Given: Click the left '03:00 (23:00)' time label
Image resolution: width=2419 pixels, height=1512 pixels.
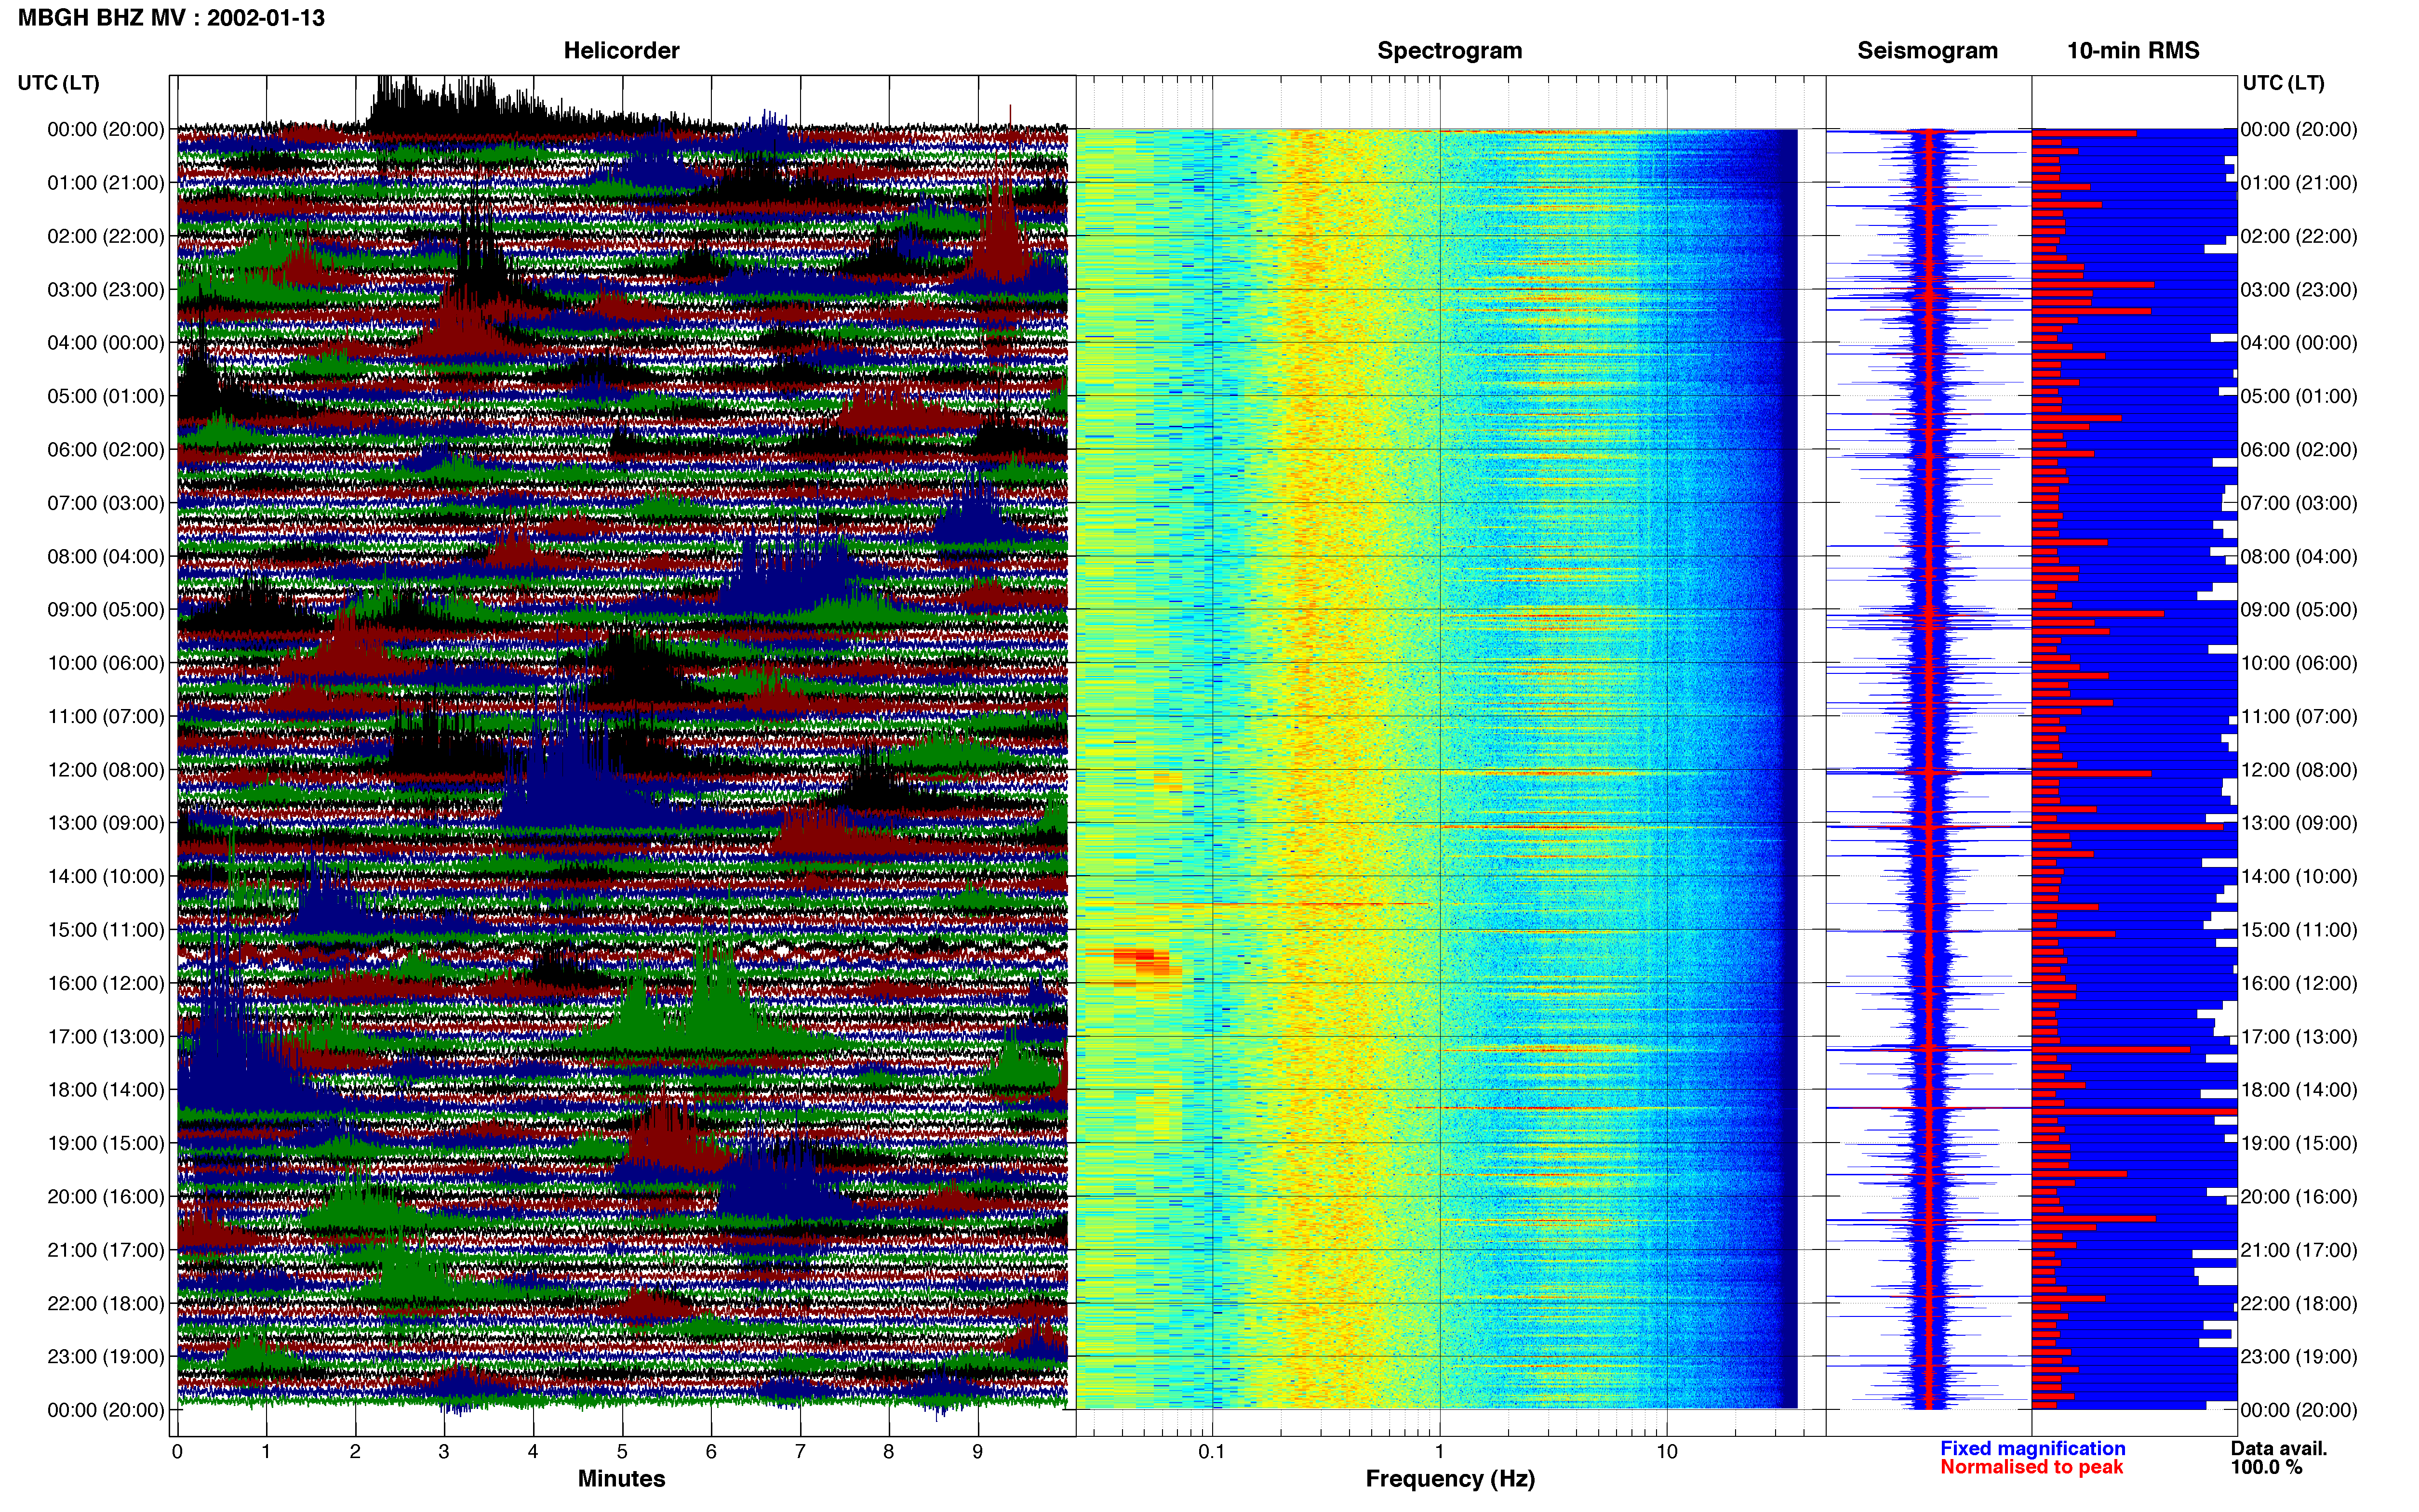Looking at the screenshot, I should [x=106, y=290].
